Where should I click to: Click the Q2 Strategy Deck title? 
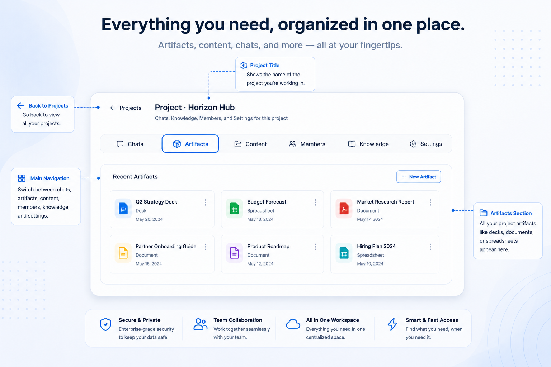tap(156, 202)
